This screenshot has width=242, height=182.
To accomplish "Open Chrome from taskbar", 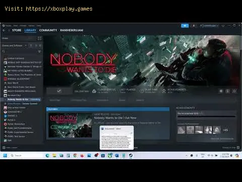I will [x=75, y=156].
